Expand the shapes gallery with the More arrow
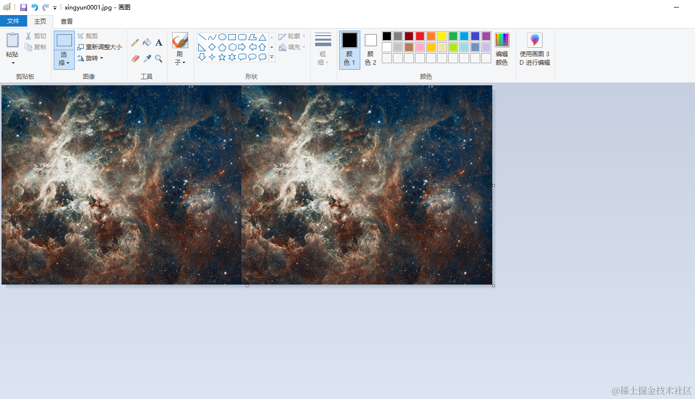 (x=272, y=57)
